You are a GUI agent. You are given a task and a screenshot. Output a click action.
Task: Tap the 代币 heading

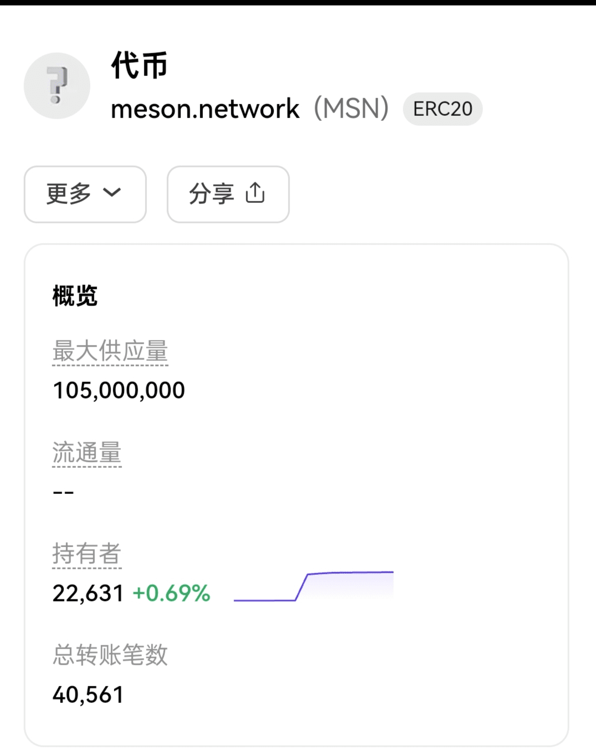[139, 65]
